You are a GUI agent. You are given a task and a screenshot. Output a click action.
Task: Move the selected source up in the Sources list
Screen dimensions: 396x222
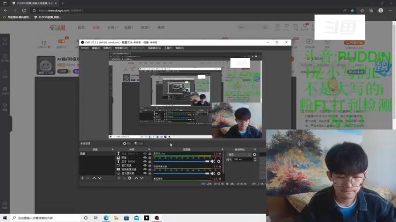pyautogui.click(x=136, y=178)
